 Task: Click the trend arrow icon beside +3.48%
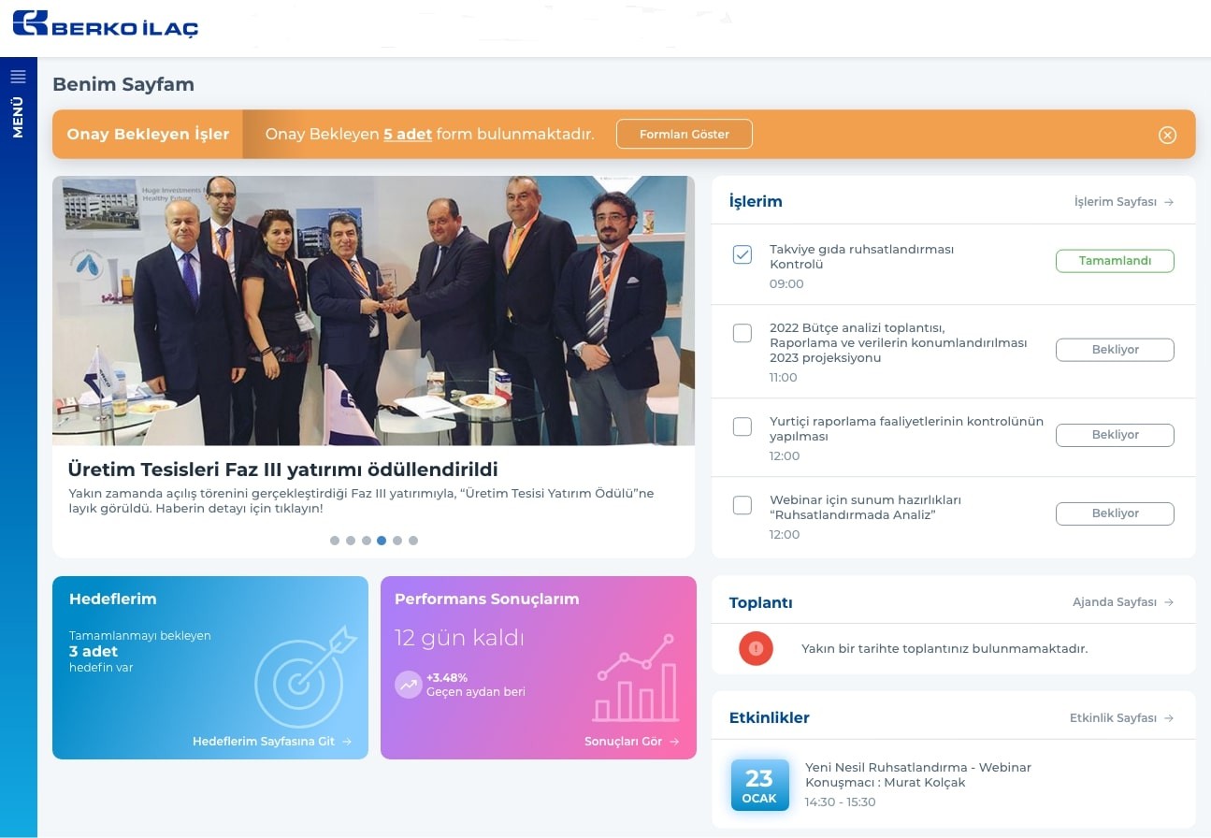click(409, 685)
